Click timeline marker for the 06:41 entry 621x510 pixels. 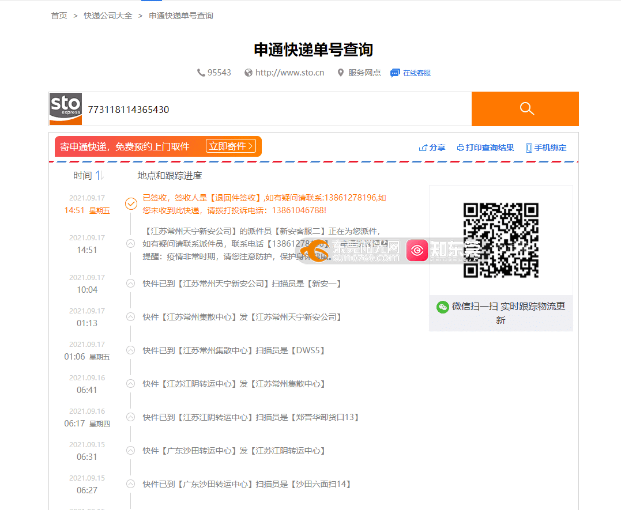(131, 384)
